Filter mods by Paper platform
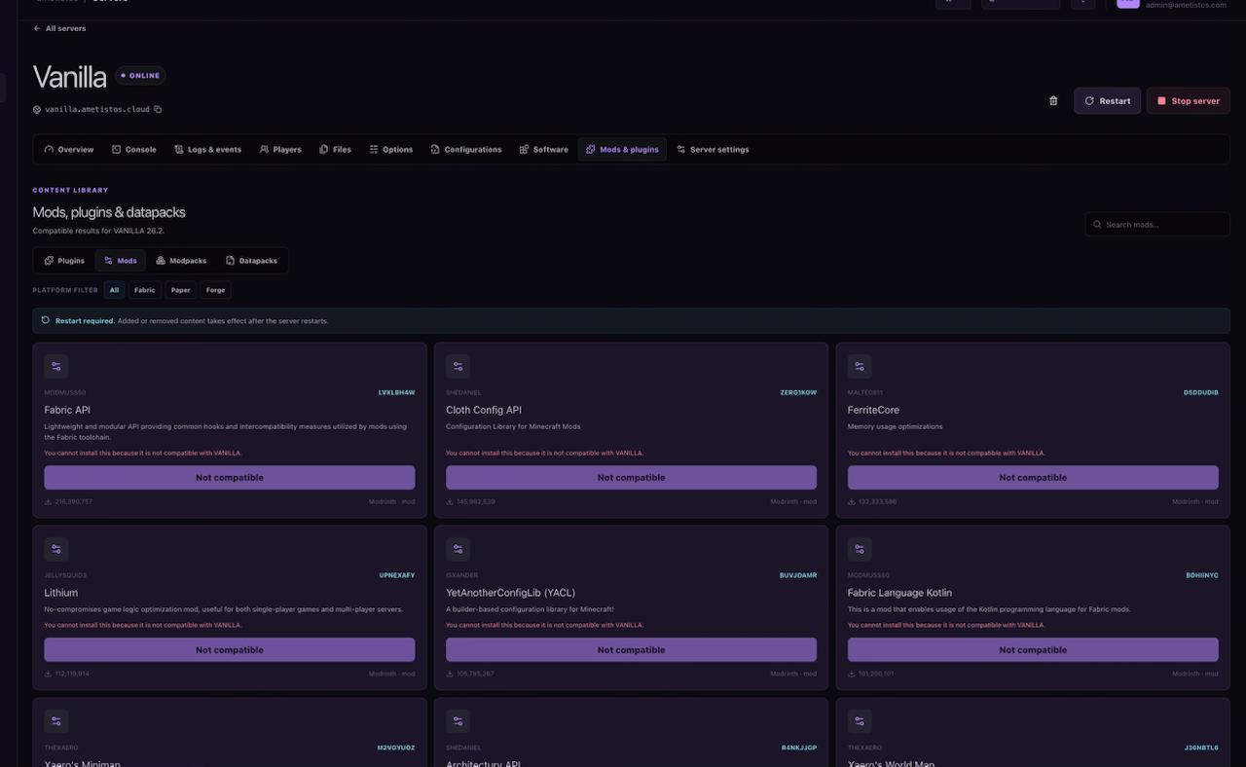The image size is (1246, 767). 181,290
